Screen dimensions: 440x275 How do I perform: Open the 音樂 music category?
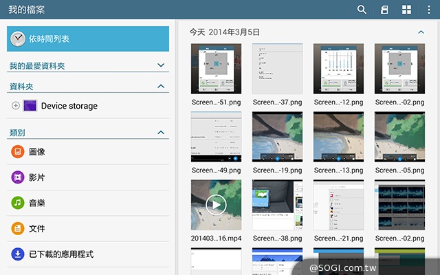pos(37,203)
